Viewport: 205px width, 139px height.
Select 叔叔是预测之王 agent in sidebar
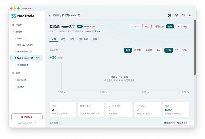tap(24, 51)
